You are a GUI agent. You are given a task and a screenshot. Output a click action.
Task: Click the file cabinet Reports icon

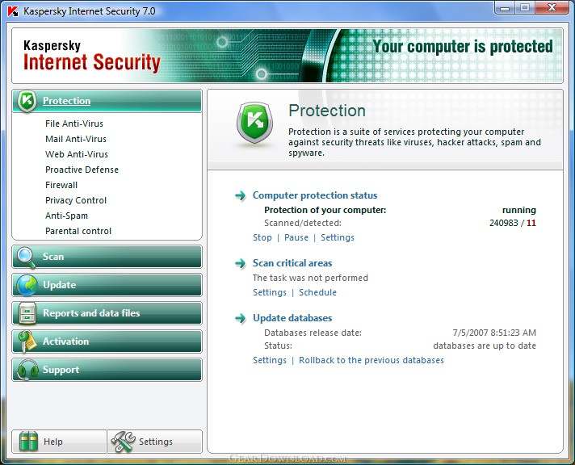[x=27, y=313]
